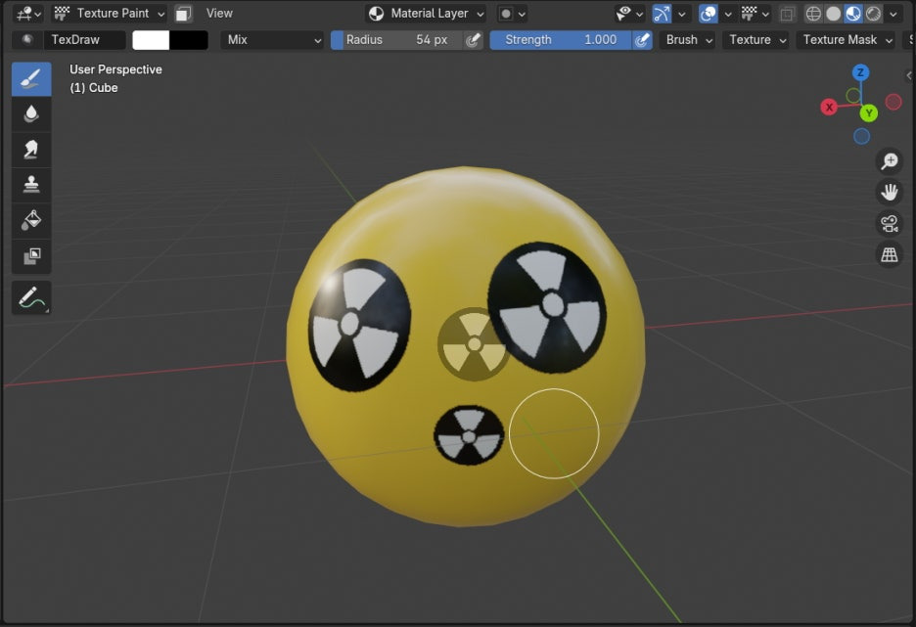This screenshot has height=627, width=916.
Task: Adjust the Radius slider
Action: click(x=396, y=40)
